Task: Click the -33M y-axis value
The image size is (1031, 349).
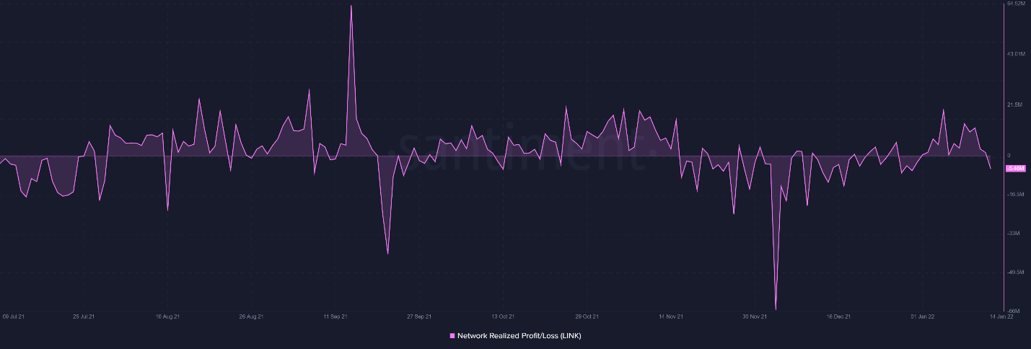Action: click(1013, 234)
